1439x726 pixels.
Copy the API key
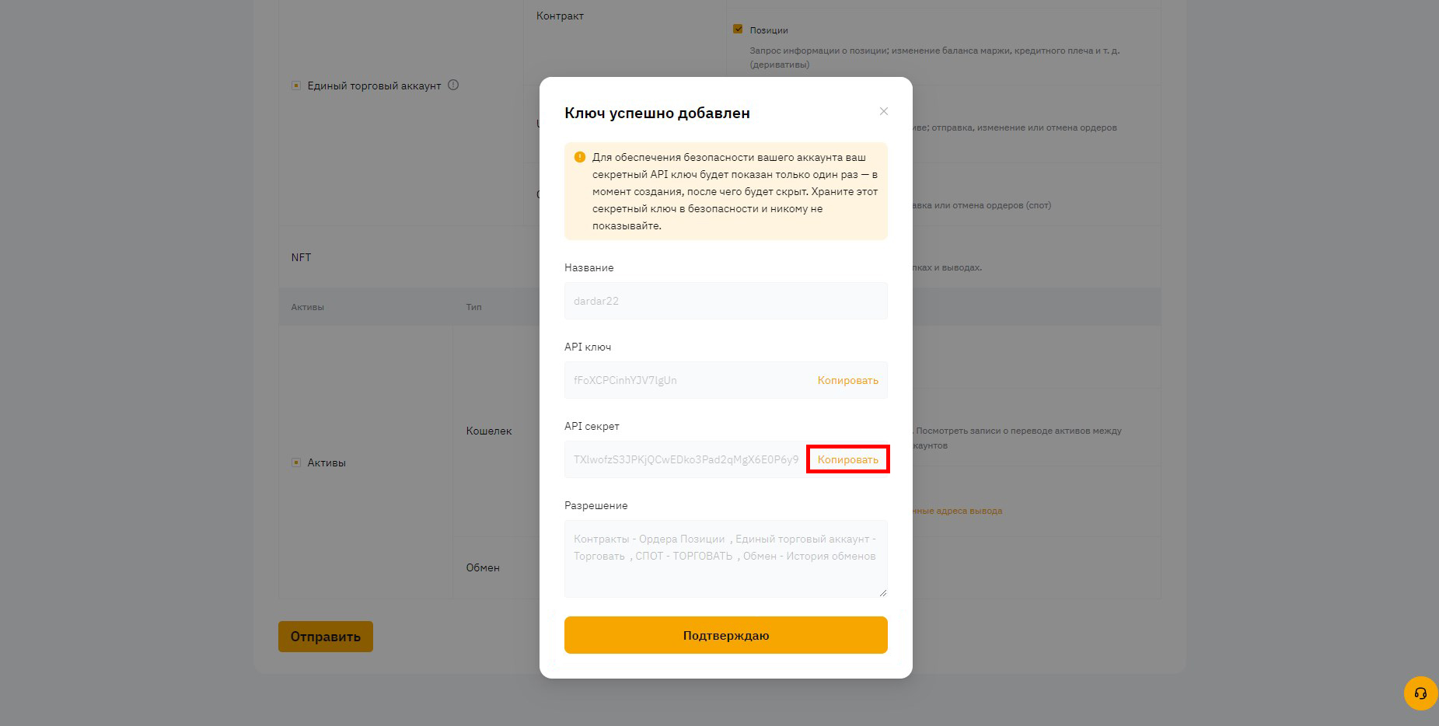(847, 380)
